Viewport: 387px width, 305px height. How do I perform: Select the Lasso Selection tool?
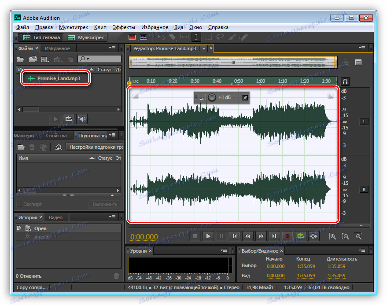tap(220, 37)
